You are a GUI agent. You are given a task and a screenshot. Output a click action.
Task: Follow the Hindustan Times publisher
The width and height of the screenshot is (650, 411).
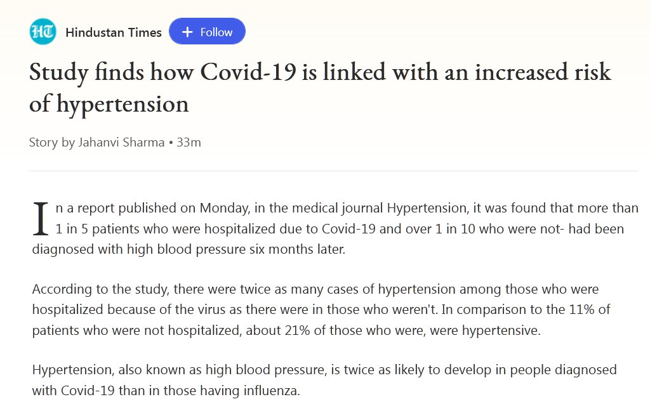coord(207,32)
